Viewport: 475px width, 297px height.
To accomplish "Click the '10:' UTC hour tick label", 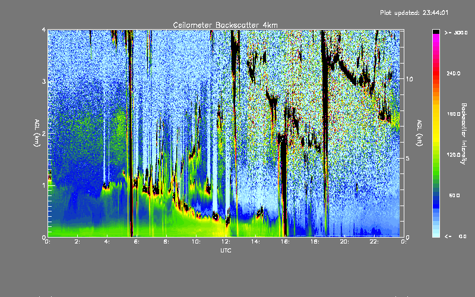I will coord(196,242).
